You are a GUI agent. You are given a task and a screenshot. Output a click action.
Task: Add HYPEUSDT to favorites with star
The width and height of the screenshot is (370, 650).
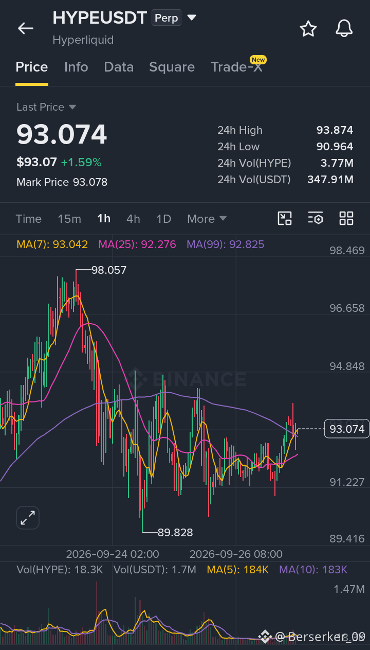pyautogui.click(x=308, y=28)
